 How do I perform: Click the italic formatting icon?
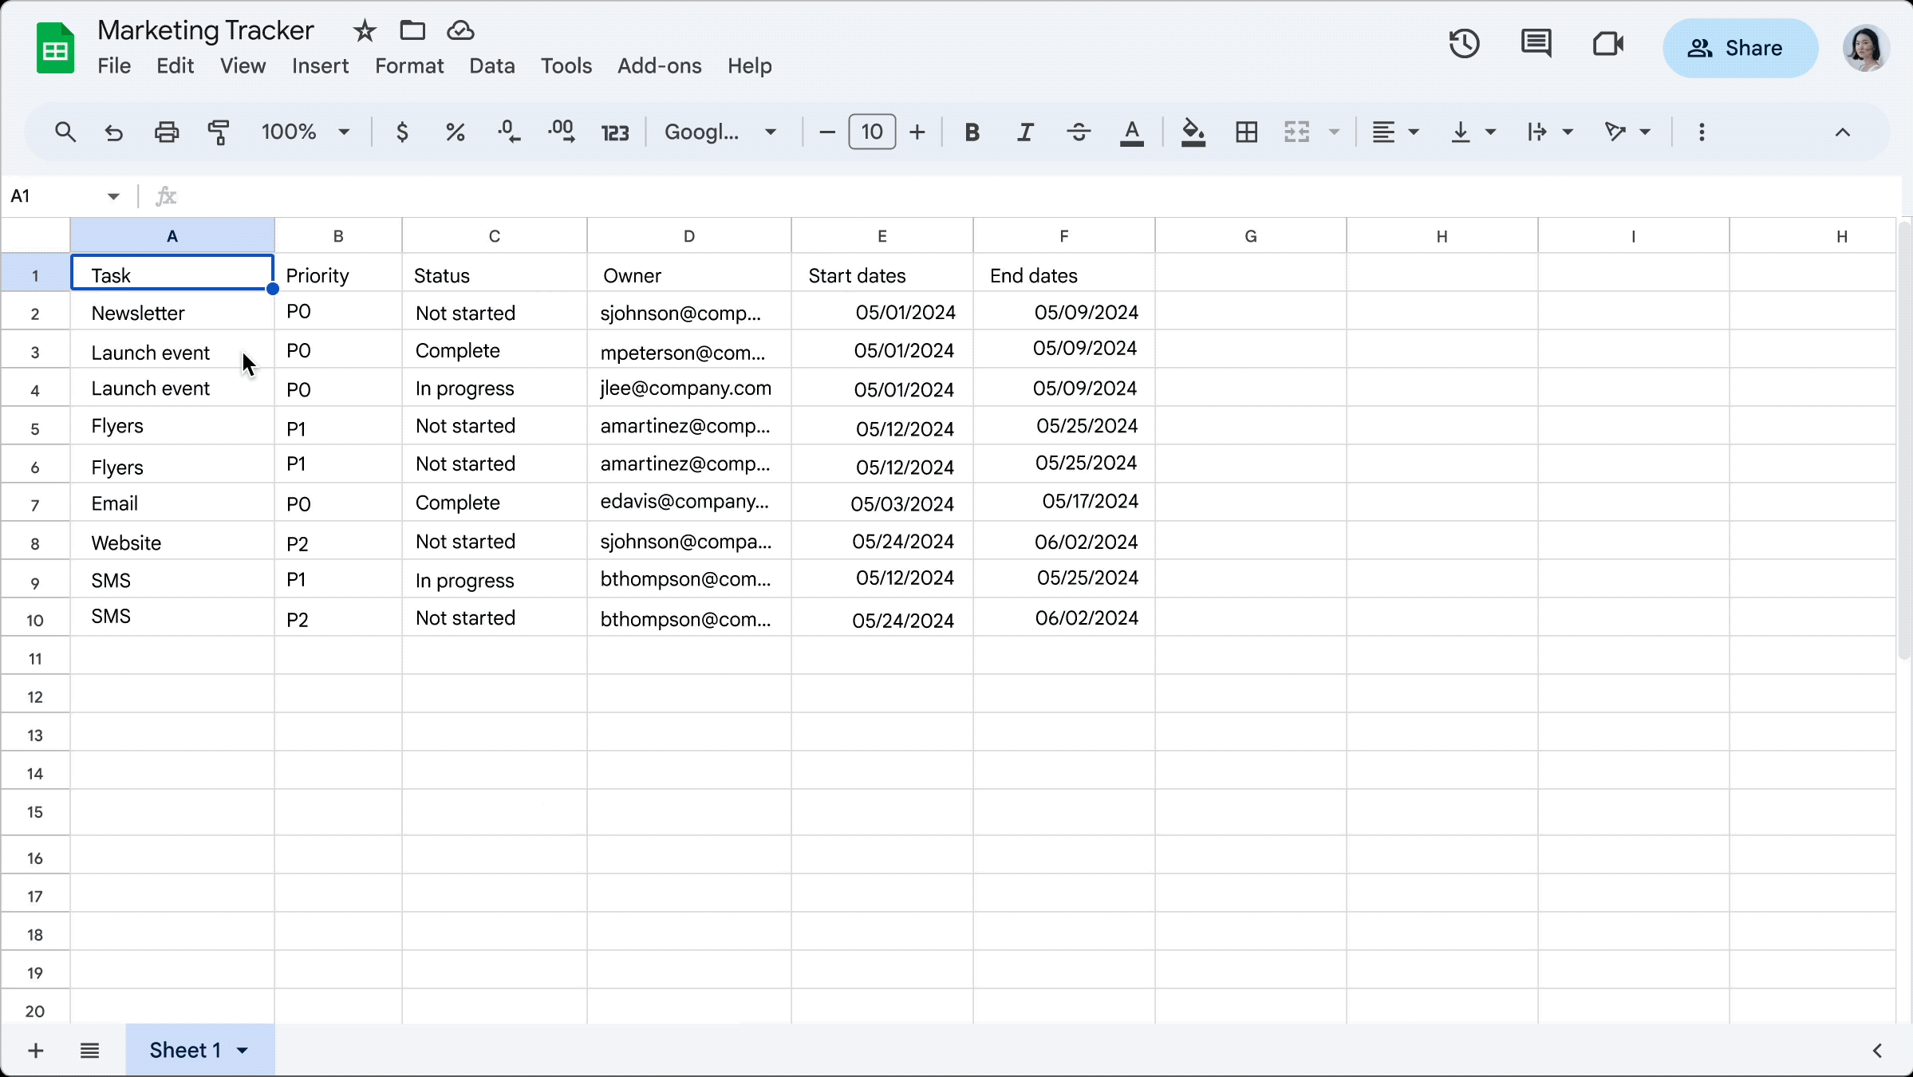click(1025, 132)
